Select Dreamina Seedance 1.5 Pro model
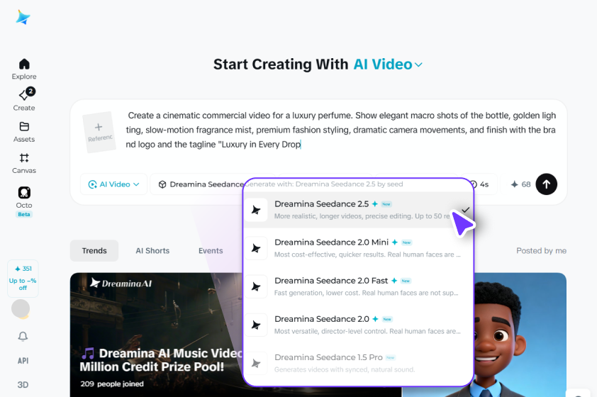 (x=358, y=364)
